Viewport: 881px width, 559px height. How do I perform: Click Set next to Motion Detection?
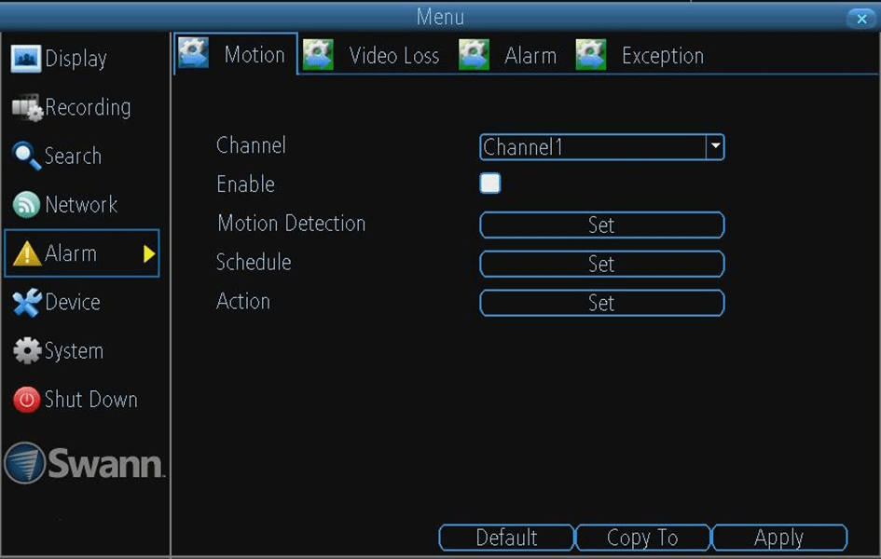601,225
